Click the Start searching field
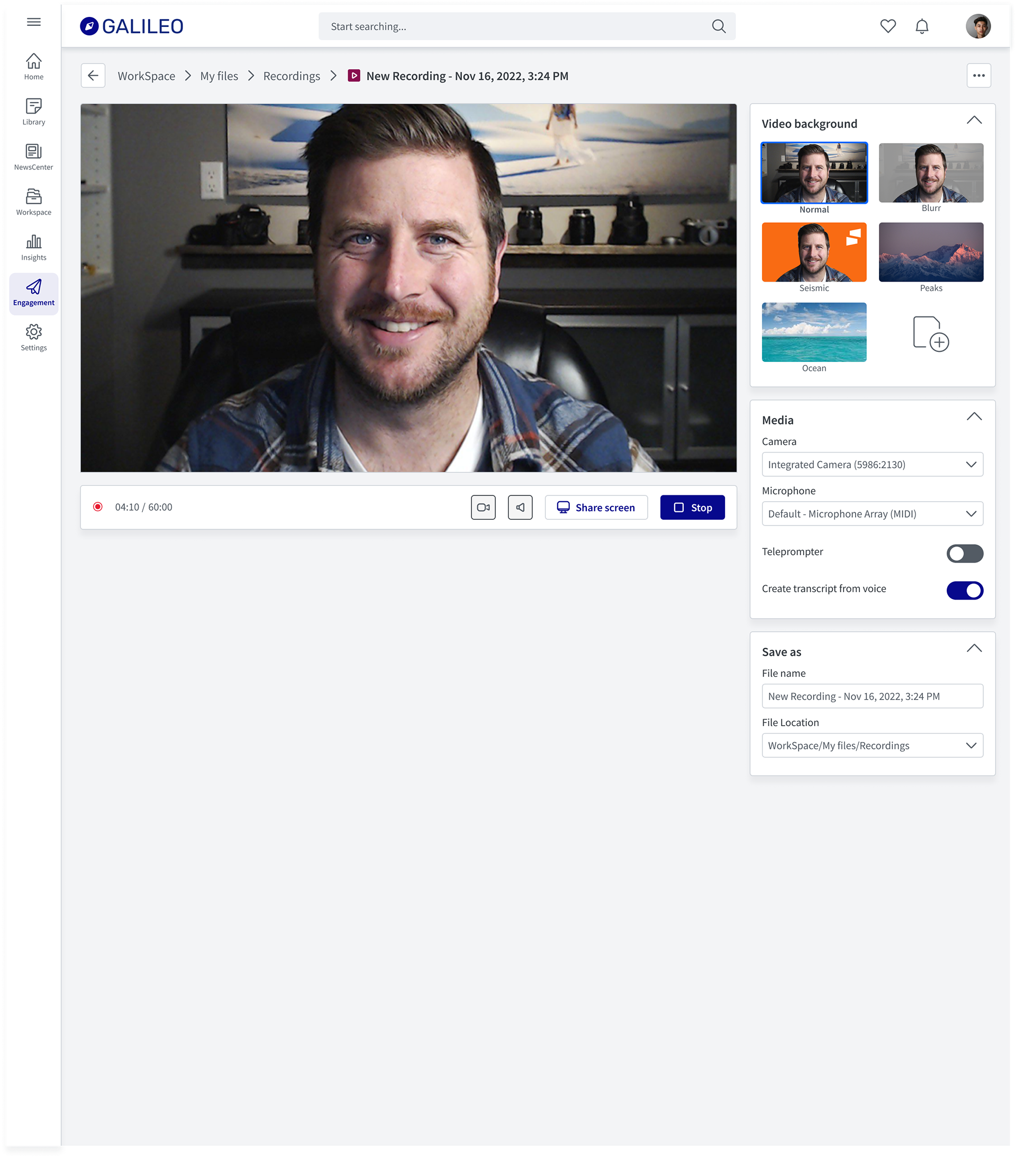This screenshot has height=1158, width=1016. 526,26
